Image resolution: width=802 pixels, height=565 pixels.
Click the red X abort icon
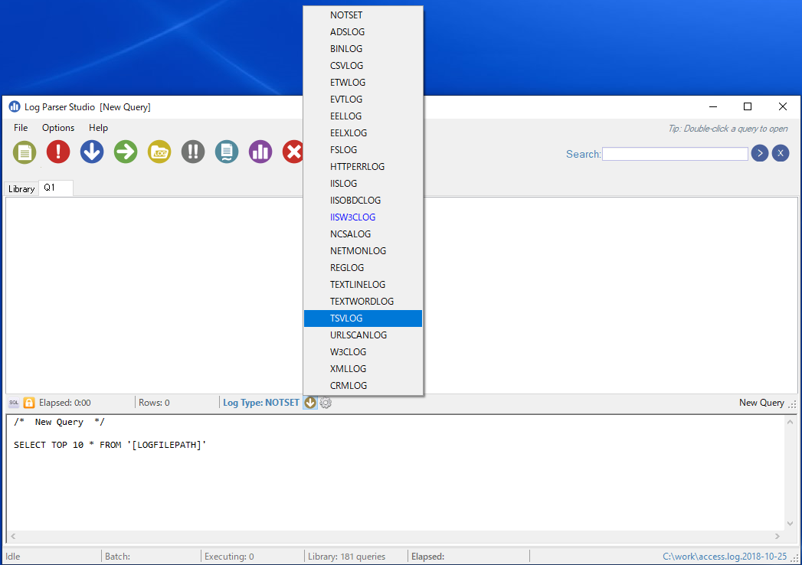click(x=293, y=152)
